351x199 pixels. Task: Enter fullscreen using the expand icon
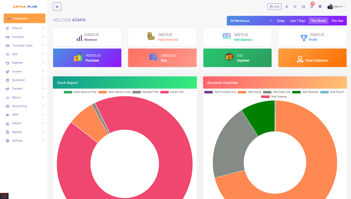(x=303, y=7)
